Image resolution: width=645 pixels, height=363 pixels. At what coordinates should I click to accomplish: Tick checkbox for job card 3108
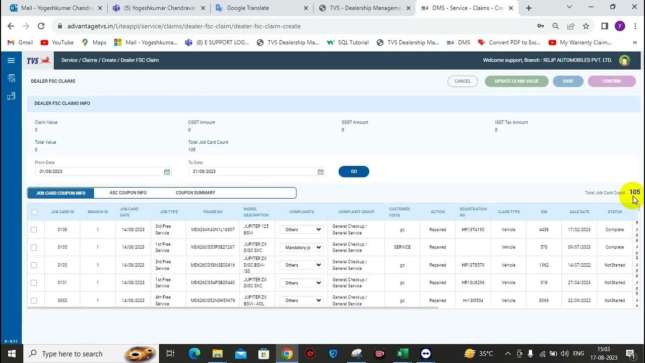pyautogui.click(x=34, y=230)
